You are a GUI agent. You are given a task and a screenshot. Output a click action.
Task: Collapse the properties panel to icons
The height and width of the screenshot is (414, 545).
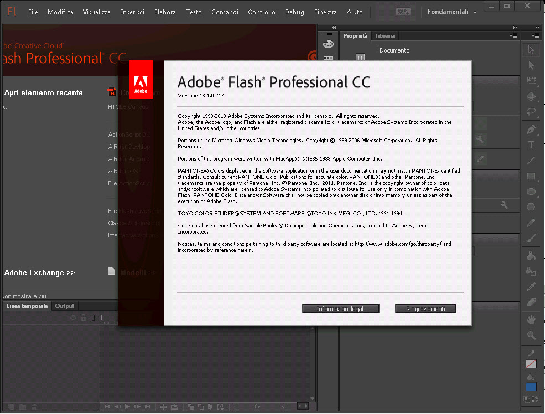click(515, 28)
